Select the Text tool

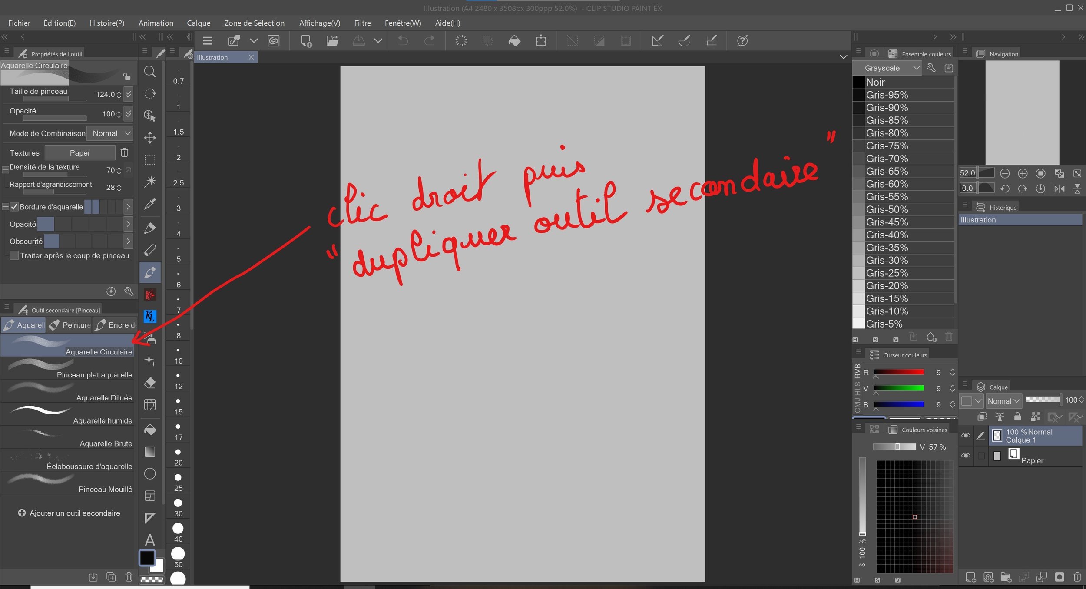(150, 540)
